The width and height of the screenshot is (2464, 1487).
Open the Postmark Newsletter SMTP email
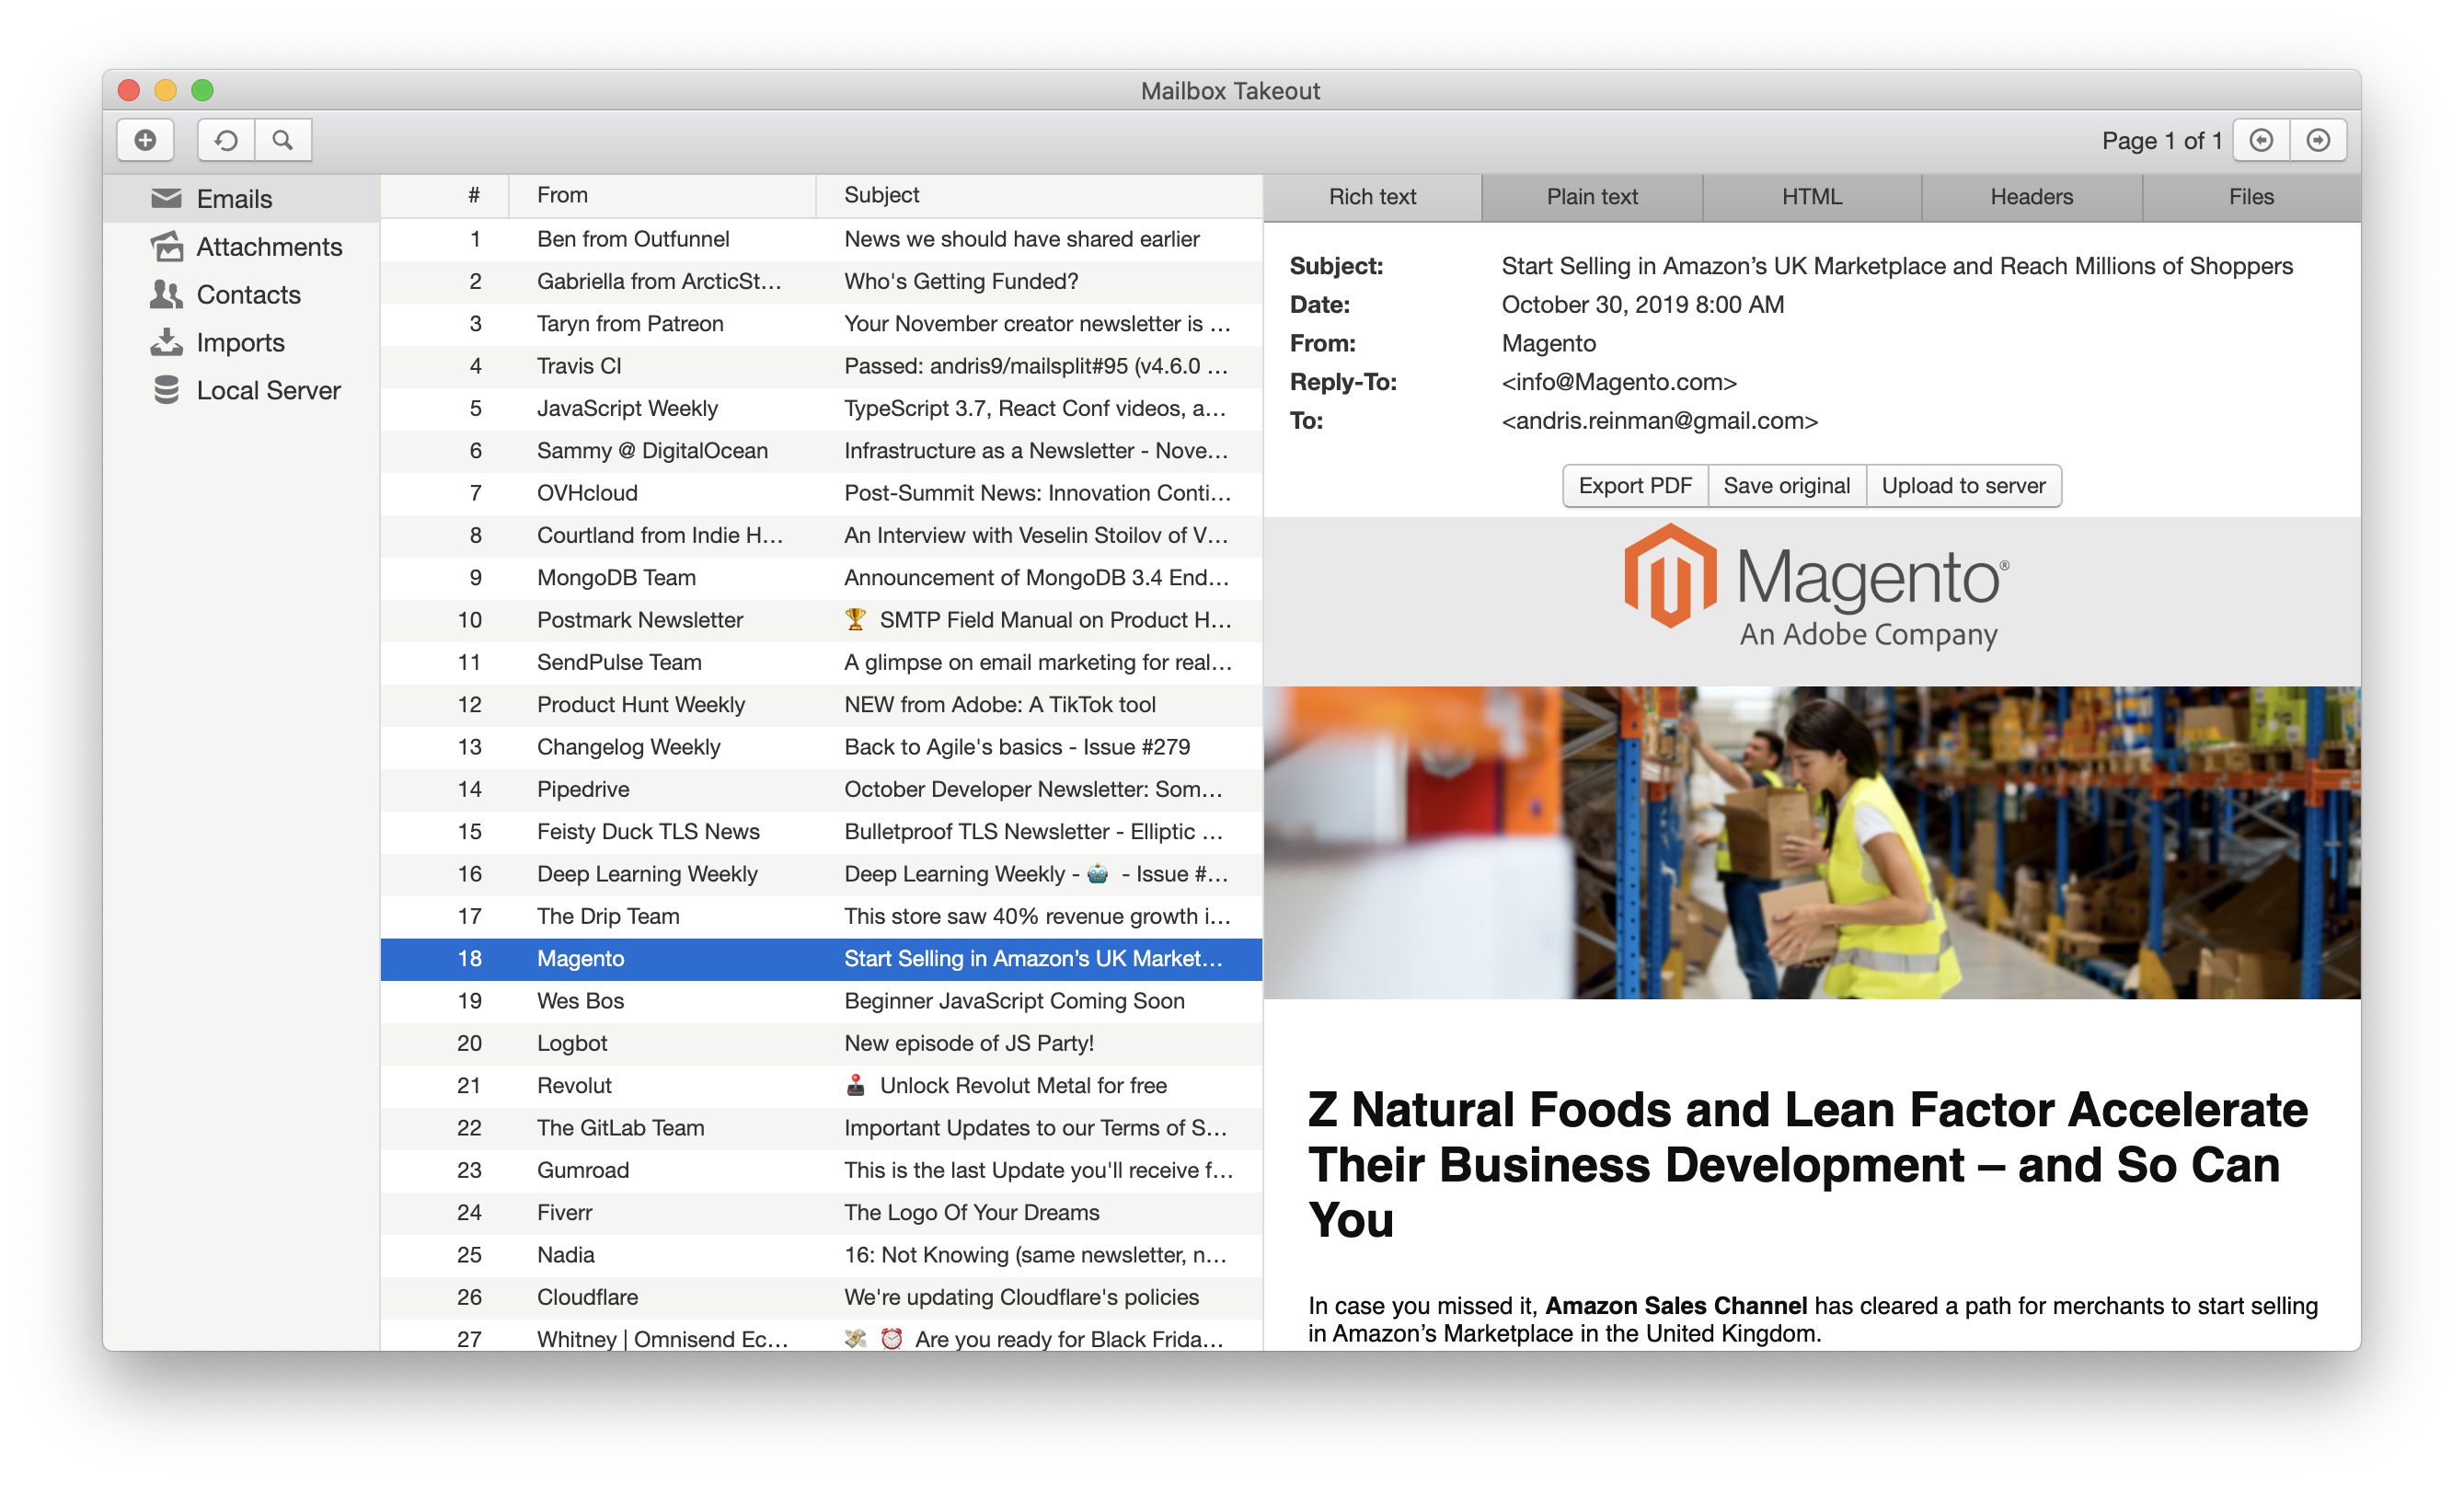tap(700, 620)
